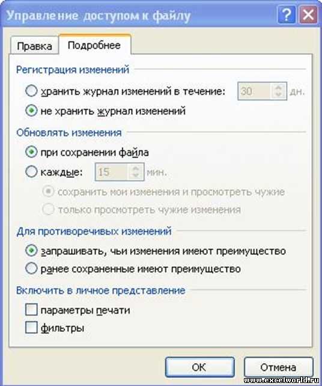Click the Отмена button
Image resolution: width=322 pixels, height=386 pixels.
click(278, 367)
